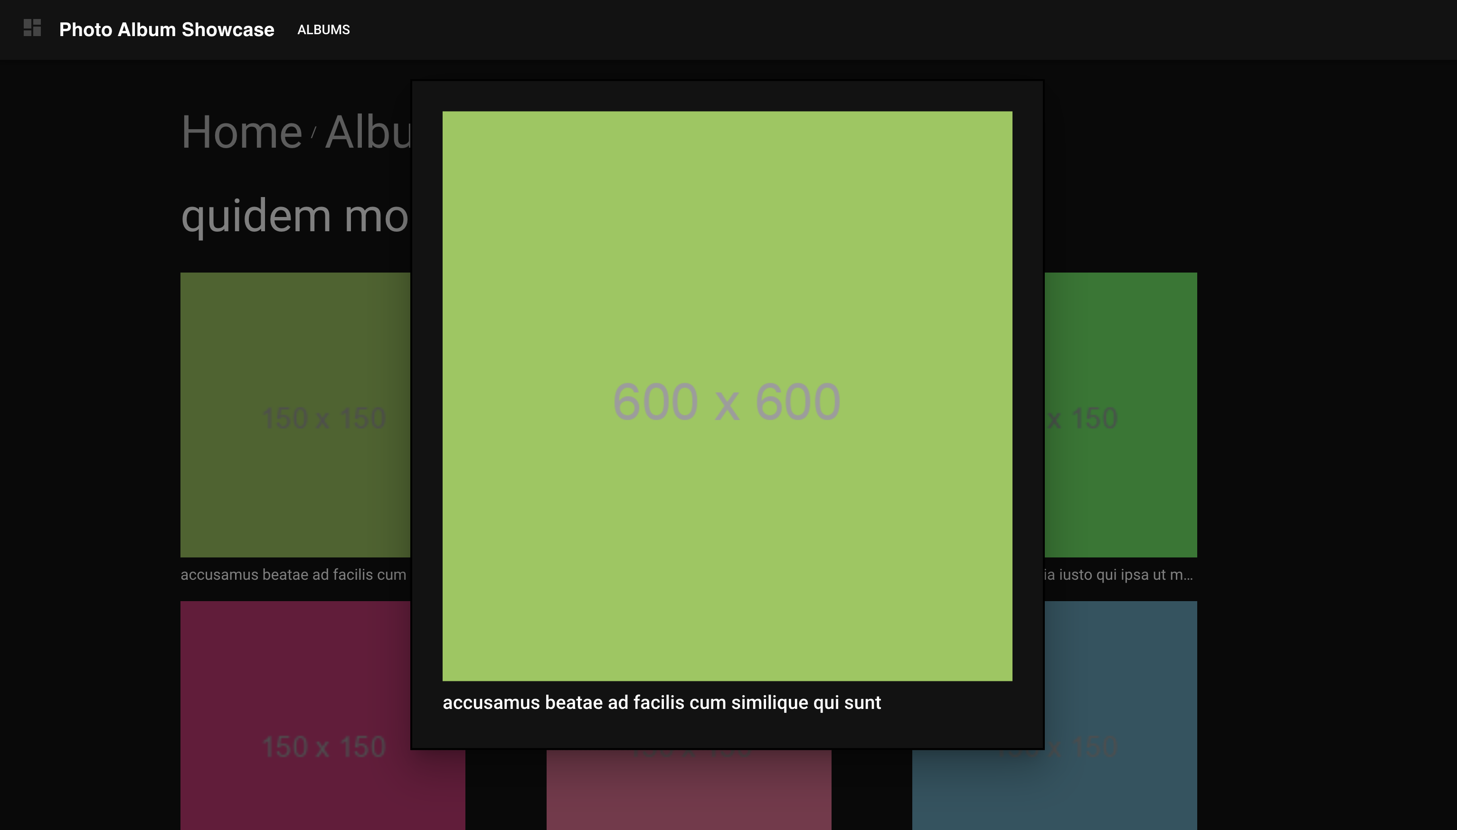The width and height of the screenshot is (1457, 830).
Task: Click the caption 'accusamus beatae ad facilis cum'
Action: [x=293, y=575]
